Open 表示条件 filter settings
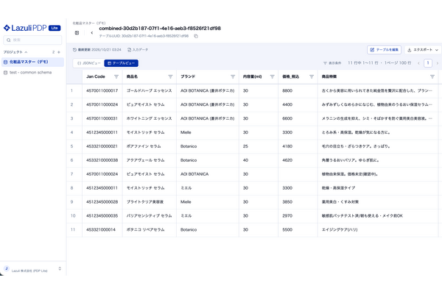442x294 pixels. pyautogui.click(x=332, y=63)
